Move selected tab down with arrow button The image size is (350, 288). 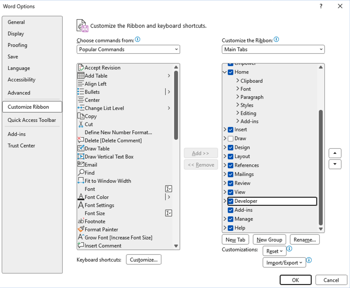(335, 164)
